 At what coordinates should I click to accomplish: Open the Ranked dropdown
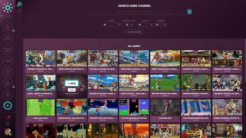[x=161, y=25]
